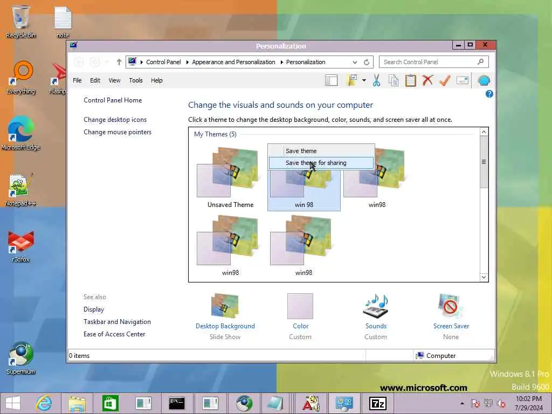Image resolution: width=552 pixels, height=414 pixels.
Task: Open Internet Explorer from taskbar
Action: (44, 403)
